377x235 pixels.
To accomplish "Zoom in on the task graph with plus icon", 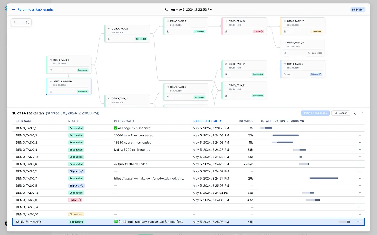I will [14, 22].
